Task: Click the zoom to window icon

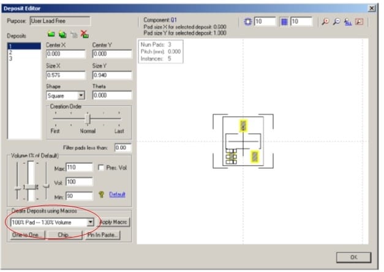Action: tap(359, 21)
